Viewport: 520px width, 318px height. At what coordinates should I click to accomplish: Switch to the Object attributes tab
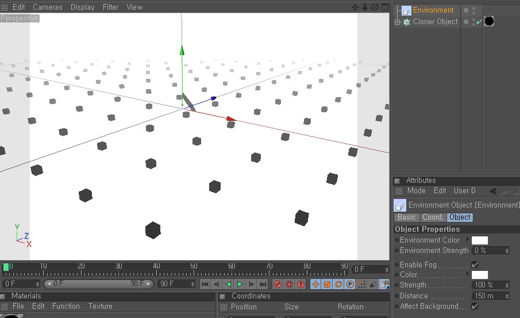[x=460, y=217]
